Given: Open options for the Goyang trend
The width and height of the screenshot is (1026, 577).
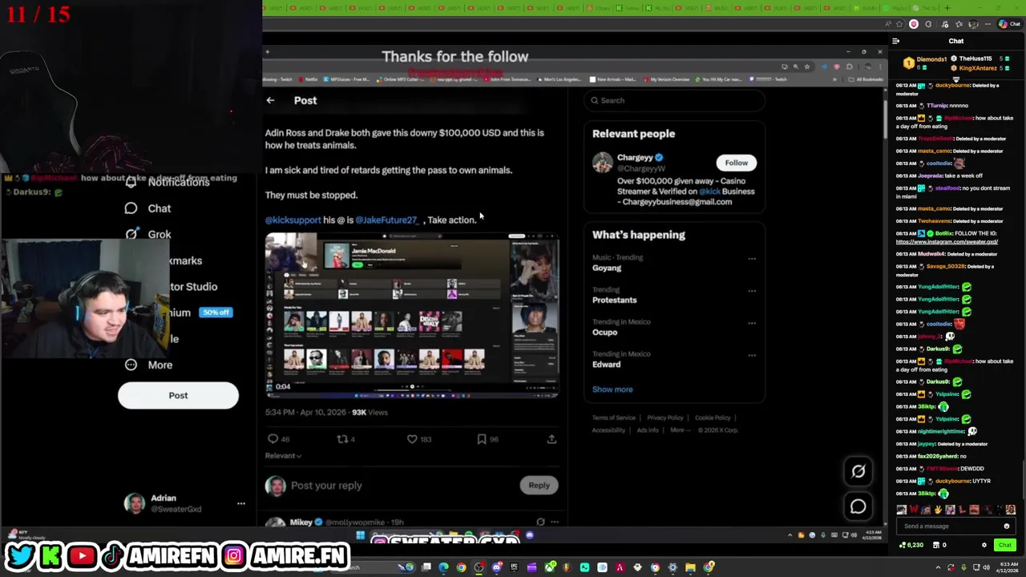Looking at the screenshot, I should (752, 259).
